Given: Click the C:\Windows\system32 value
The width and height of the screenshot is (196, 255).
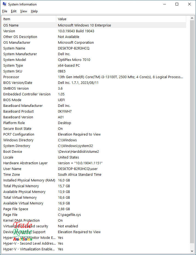Looking at the screenshot, I should [75, 146].
